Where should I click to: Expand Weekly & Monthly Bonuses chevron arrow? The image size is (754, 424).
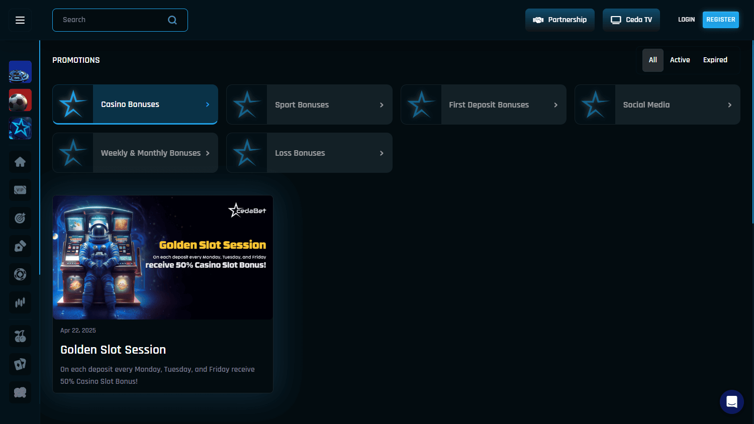point(208,153)
